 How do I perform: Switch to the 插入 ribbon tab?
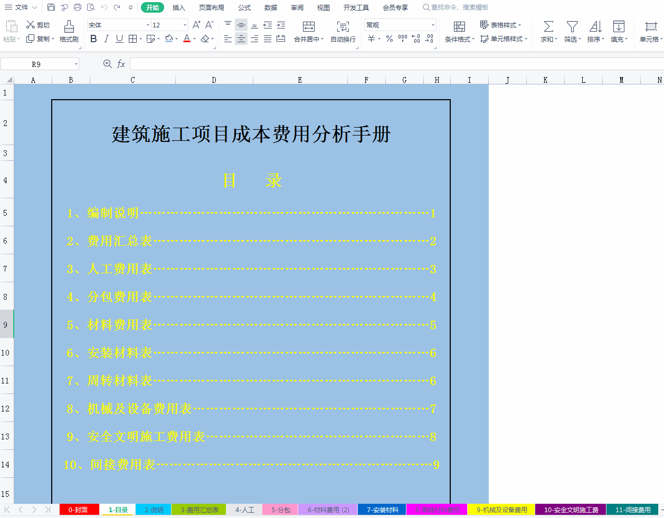pos(179,7)
